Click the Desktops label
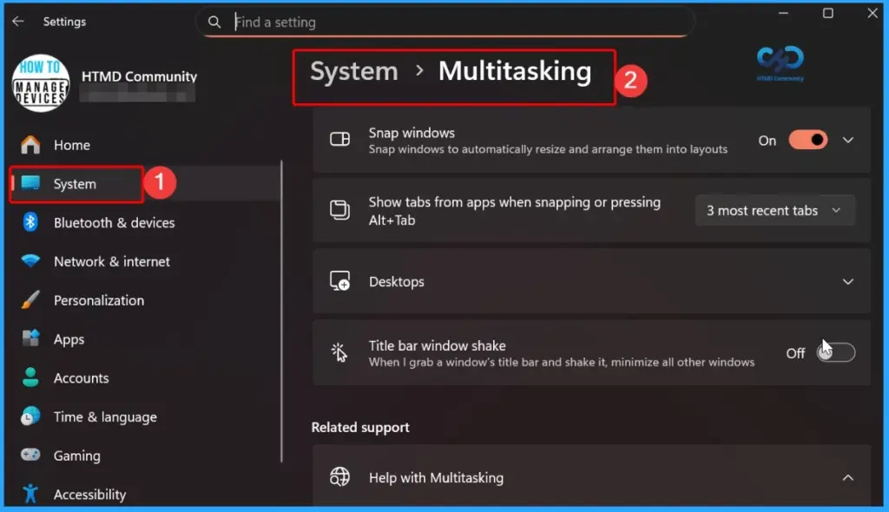This screenshot has height=512, width=889. pyautogui.click(x=396, y=282)
